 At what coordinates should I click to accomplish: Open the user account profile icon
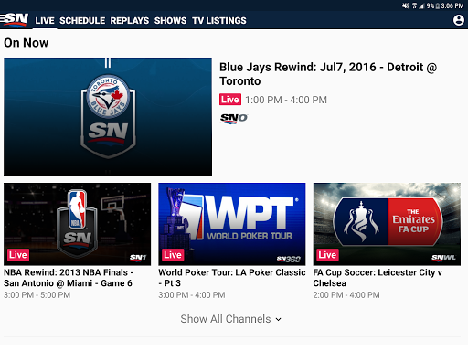[x=459, y=20]
